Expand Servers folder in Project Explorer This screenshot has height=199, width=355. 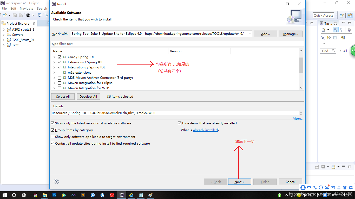click(x=4, y=35)
